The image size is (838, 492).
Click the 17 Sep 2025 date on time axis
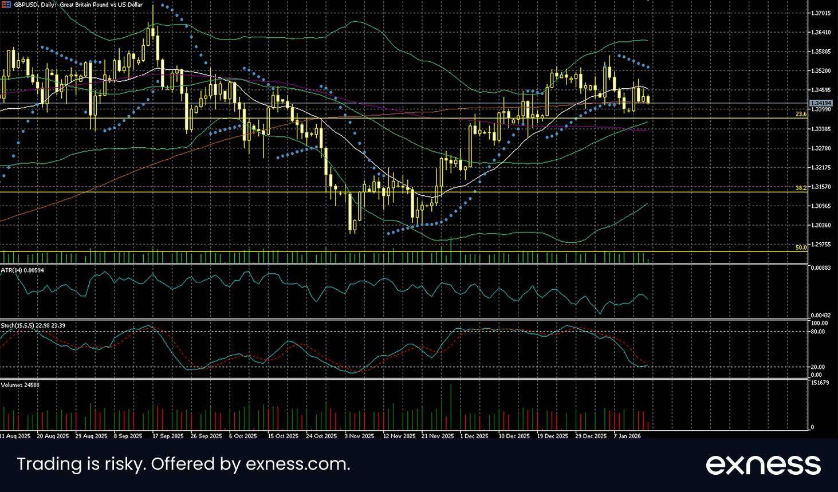(x=168, y=436)
